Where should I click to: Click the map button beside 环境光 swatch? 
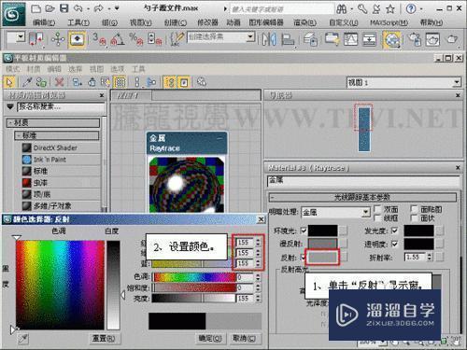(x=343, y=231)
